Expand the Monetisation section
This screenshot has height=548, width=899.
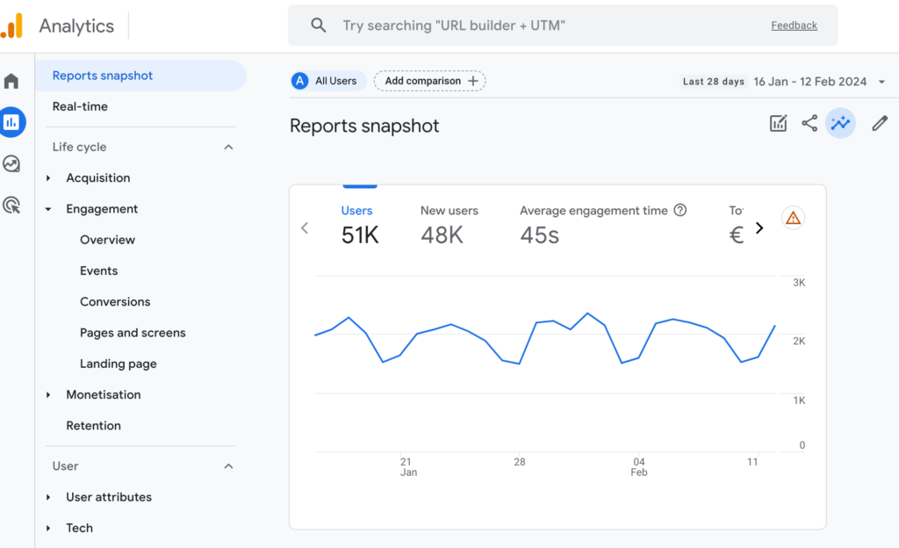(x=50, y=394)
